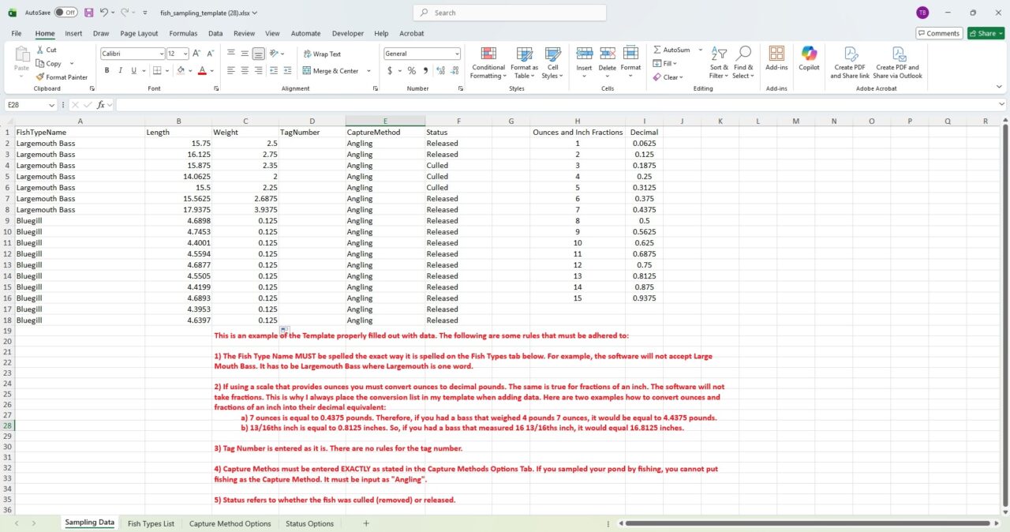Align text right in cell
Viewport: 1010px width, 532px height.
pos(259,70)
